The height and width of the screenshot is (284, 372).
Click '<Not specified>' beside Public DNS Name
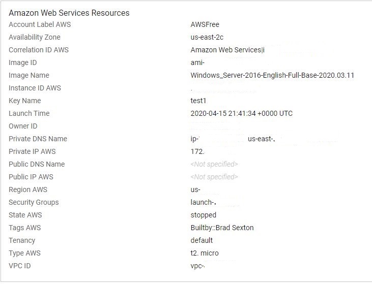click(214, 164)
